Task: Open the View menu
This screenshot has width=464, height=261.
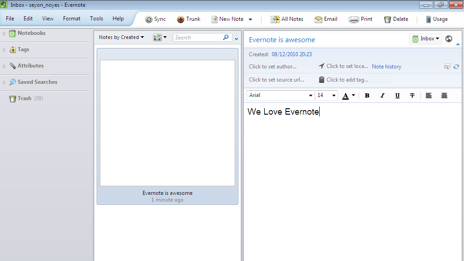Action: [48, 19]
